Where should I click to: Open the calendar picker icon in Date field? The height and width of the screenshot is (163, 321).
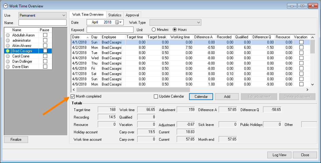(x=117, y=22)
